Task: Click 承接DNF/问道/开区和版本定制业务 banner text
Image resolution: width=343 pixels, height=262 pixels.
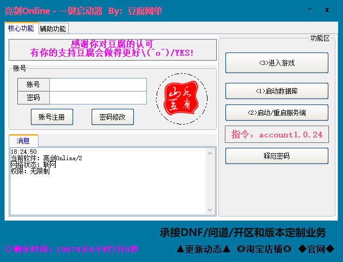Action: (x=243, y=232)
